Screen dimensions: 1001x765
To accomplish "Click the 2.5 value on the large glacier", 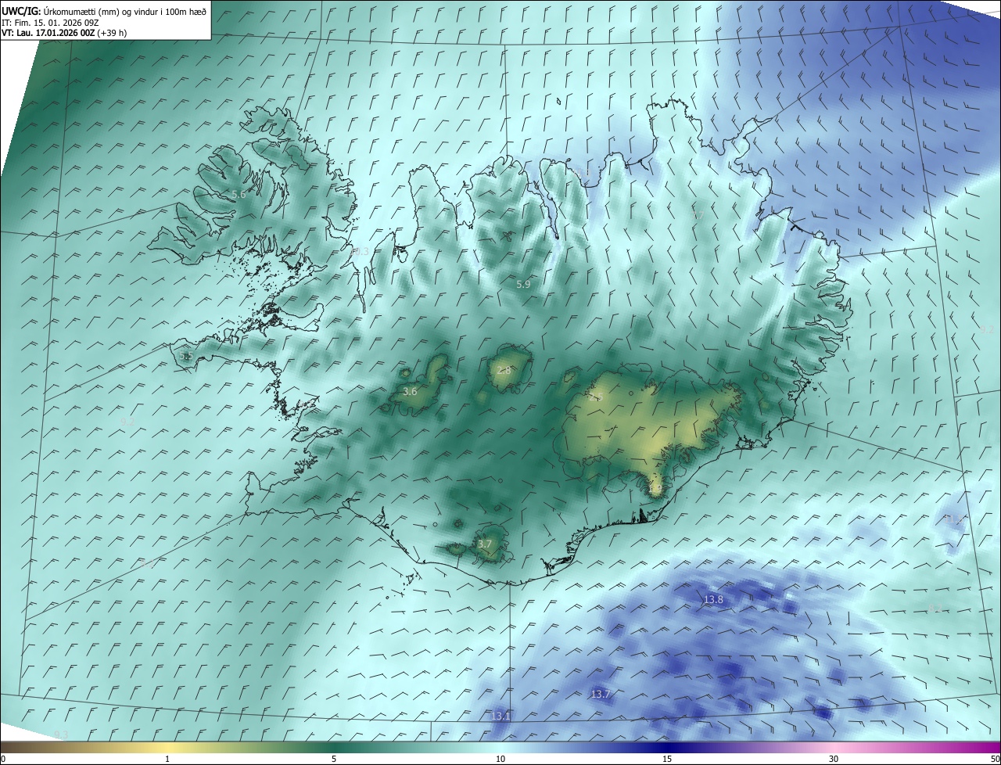I will point(596,397).
